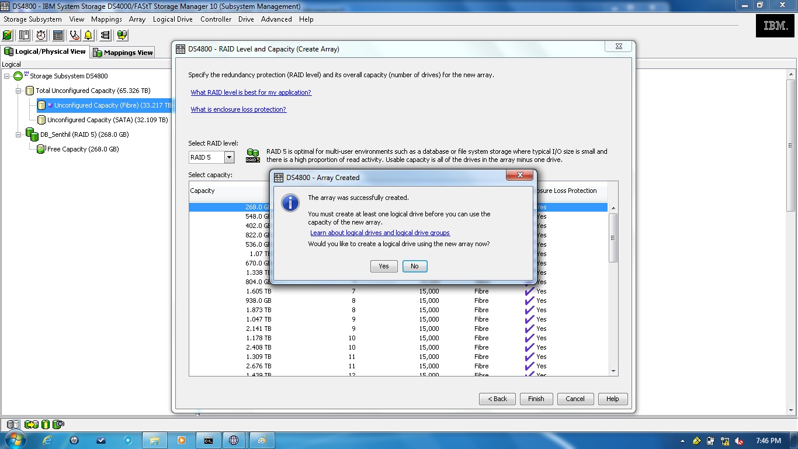Open the Select RAID level dropdown
Viewport: 798px width, 449px height.
(229, 157)
